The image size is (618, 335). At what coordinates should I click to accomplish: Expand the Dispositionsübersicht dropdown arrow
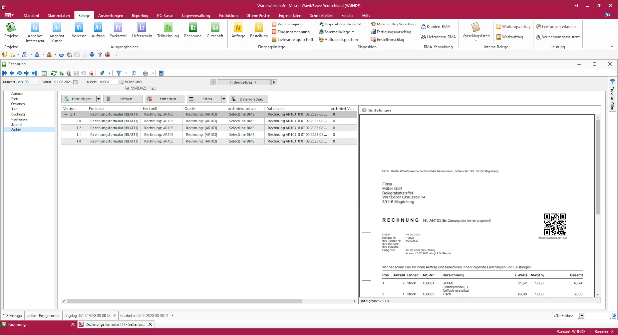(365, 24)
